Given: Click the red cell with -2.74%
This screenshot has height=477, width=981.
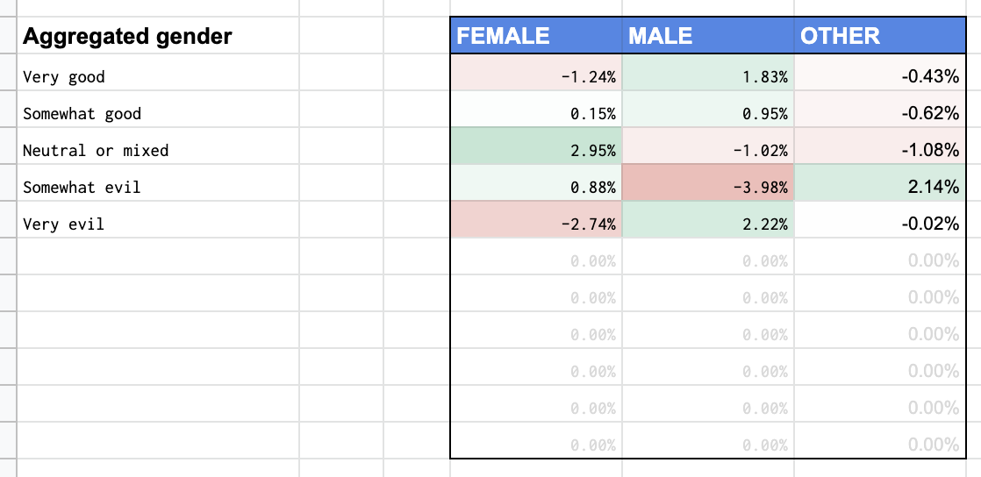Looking at the screenshot, I should (x=536, y=224).
